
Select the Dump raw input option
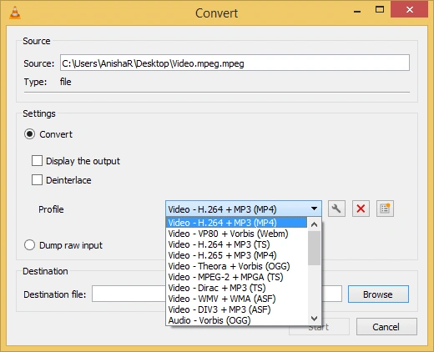tap(30, 245)
